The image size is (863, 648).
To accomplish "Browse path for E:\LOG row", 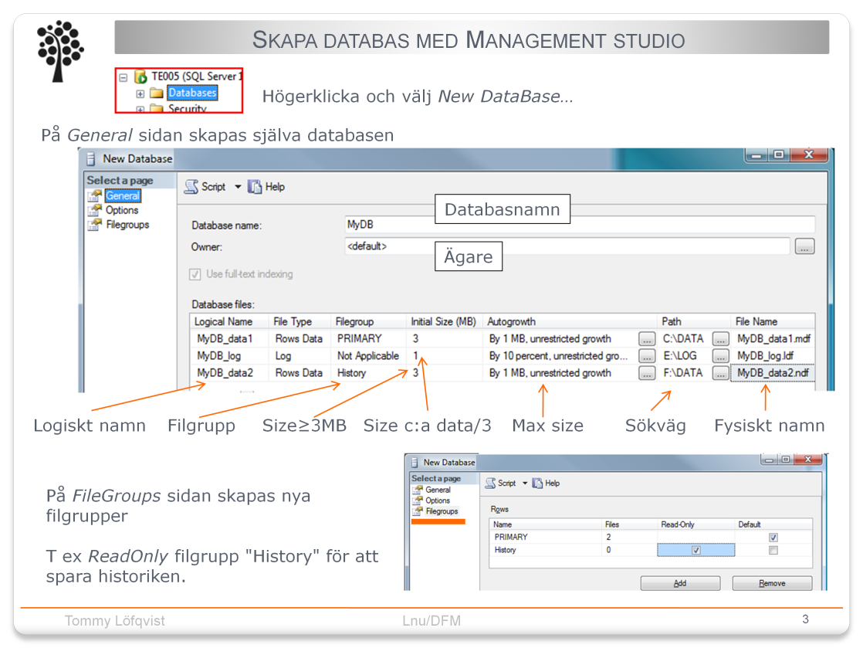I will (x=720, y=356).
